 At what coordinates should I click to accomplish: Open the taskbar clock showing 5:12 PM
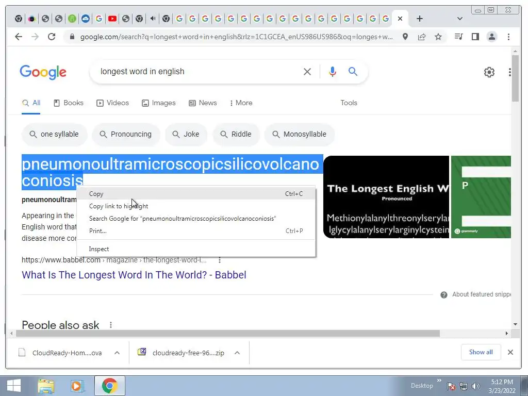(x=502, y=386)
